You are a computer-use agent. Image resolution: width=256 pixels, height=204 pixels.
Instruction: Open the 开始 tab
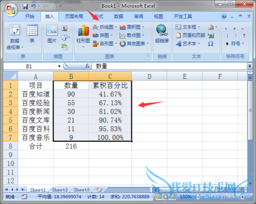coord(30,16)
